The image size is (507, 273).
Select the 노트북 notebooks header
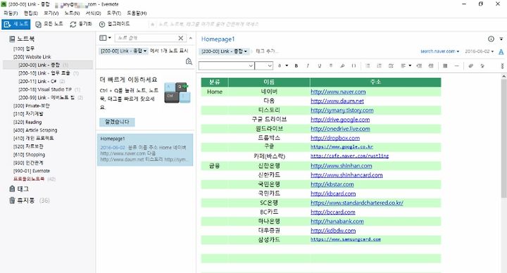click(22, 39)
